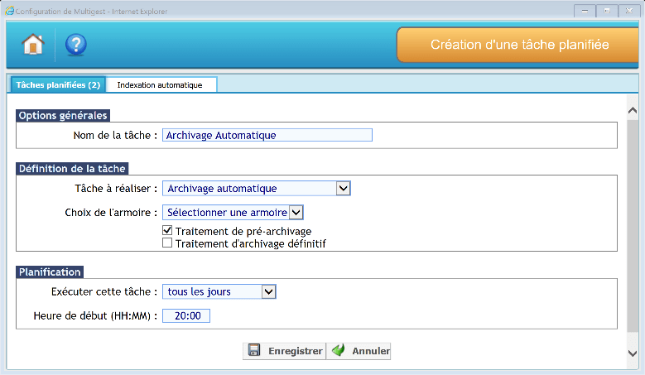Viewport: 645px width, 375px height.
Task: Go to the home page icon
Action: pos(33,45)
